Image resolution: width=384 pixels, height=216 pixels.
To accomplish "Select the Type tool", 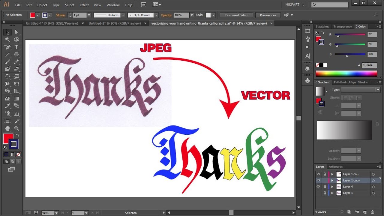I will 16,46.
